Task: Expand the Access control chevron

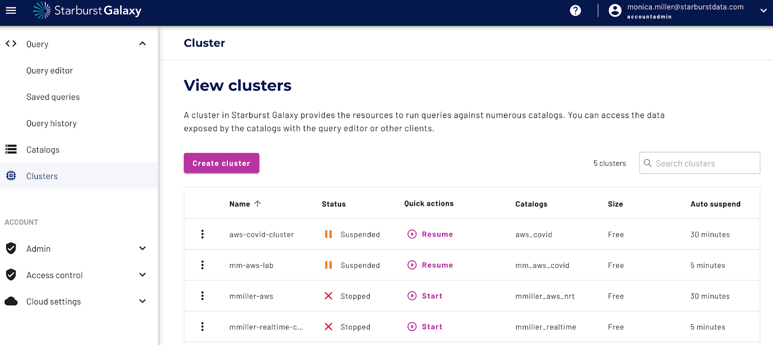Action: [143, 275]
